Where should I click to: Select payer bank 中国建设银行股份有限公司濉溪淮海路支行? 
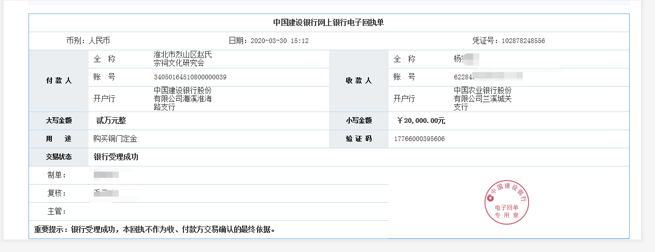(183, 99)
